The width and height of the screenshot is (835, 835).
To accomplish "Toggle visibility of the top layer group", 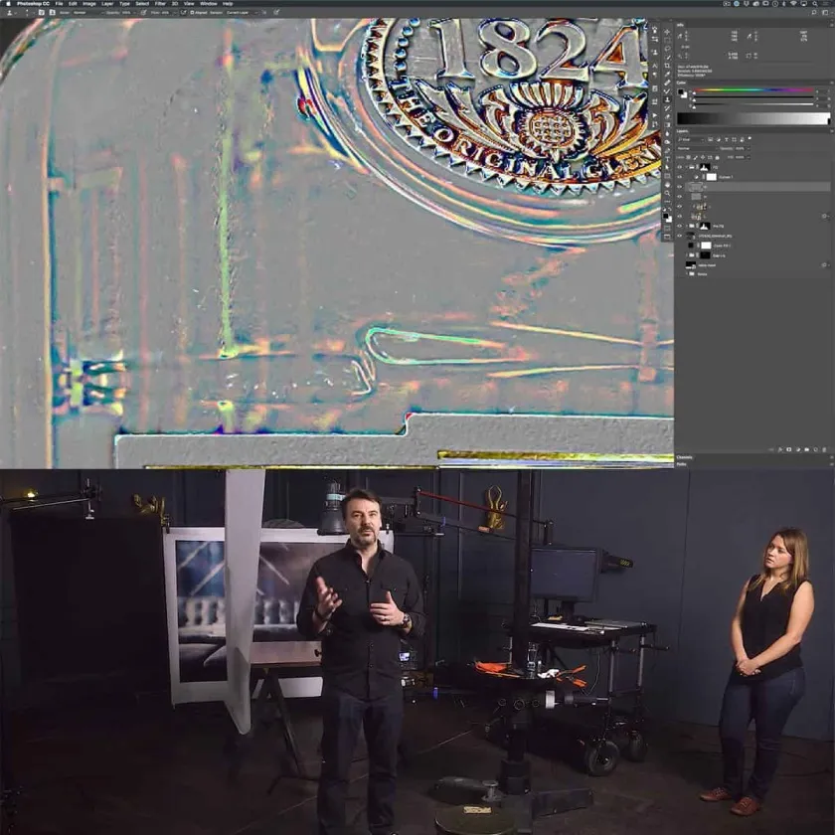I will 680,166.
